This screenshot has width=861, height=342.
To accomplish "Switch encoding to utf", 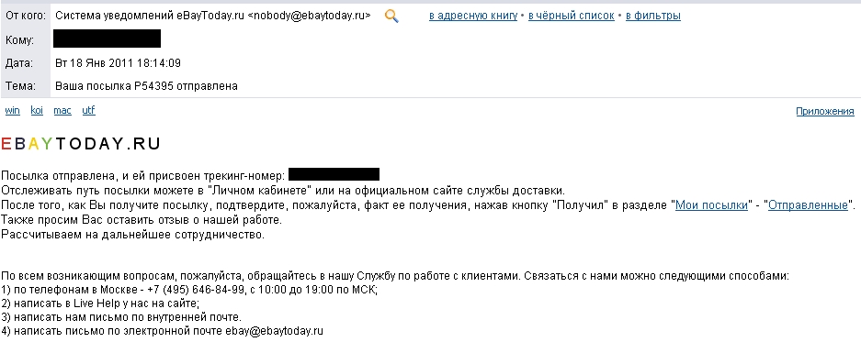I will (x=88, y=110).
